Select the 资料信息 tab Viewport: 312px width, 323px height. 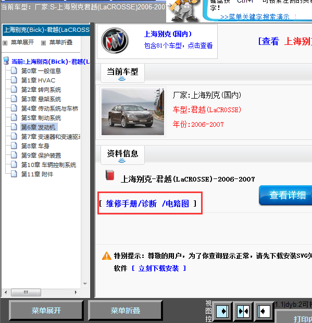pyautogui.click(x=122, y=154)
